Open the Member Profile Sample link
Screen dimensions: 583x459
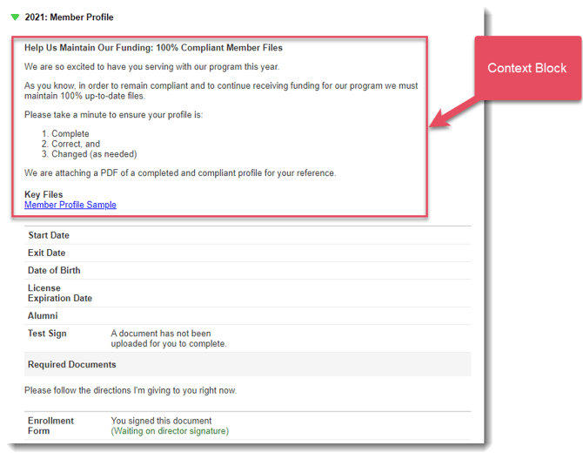click(x=70, y=205)
